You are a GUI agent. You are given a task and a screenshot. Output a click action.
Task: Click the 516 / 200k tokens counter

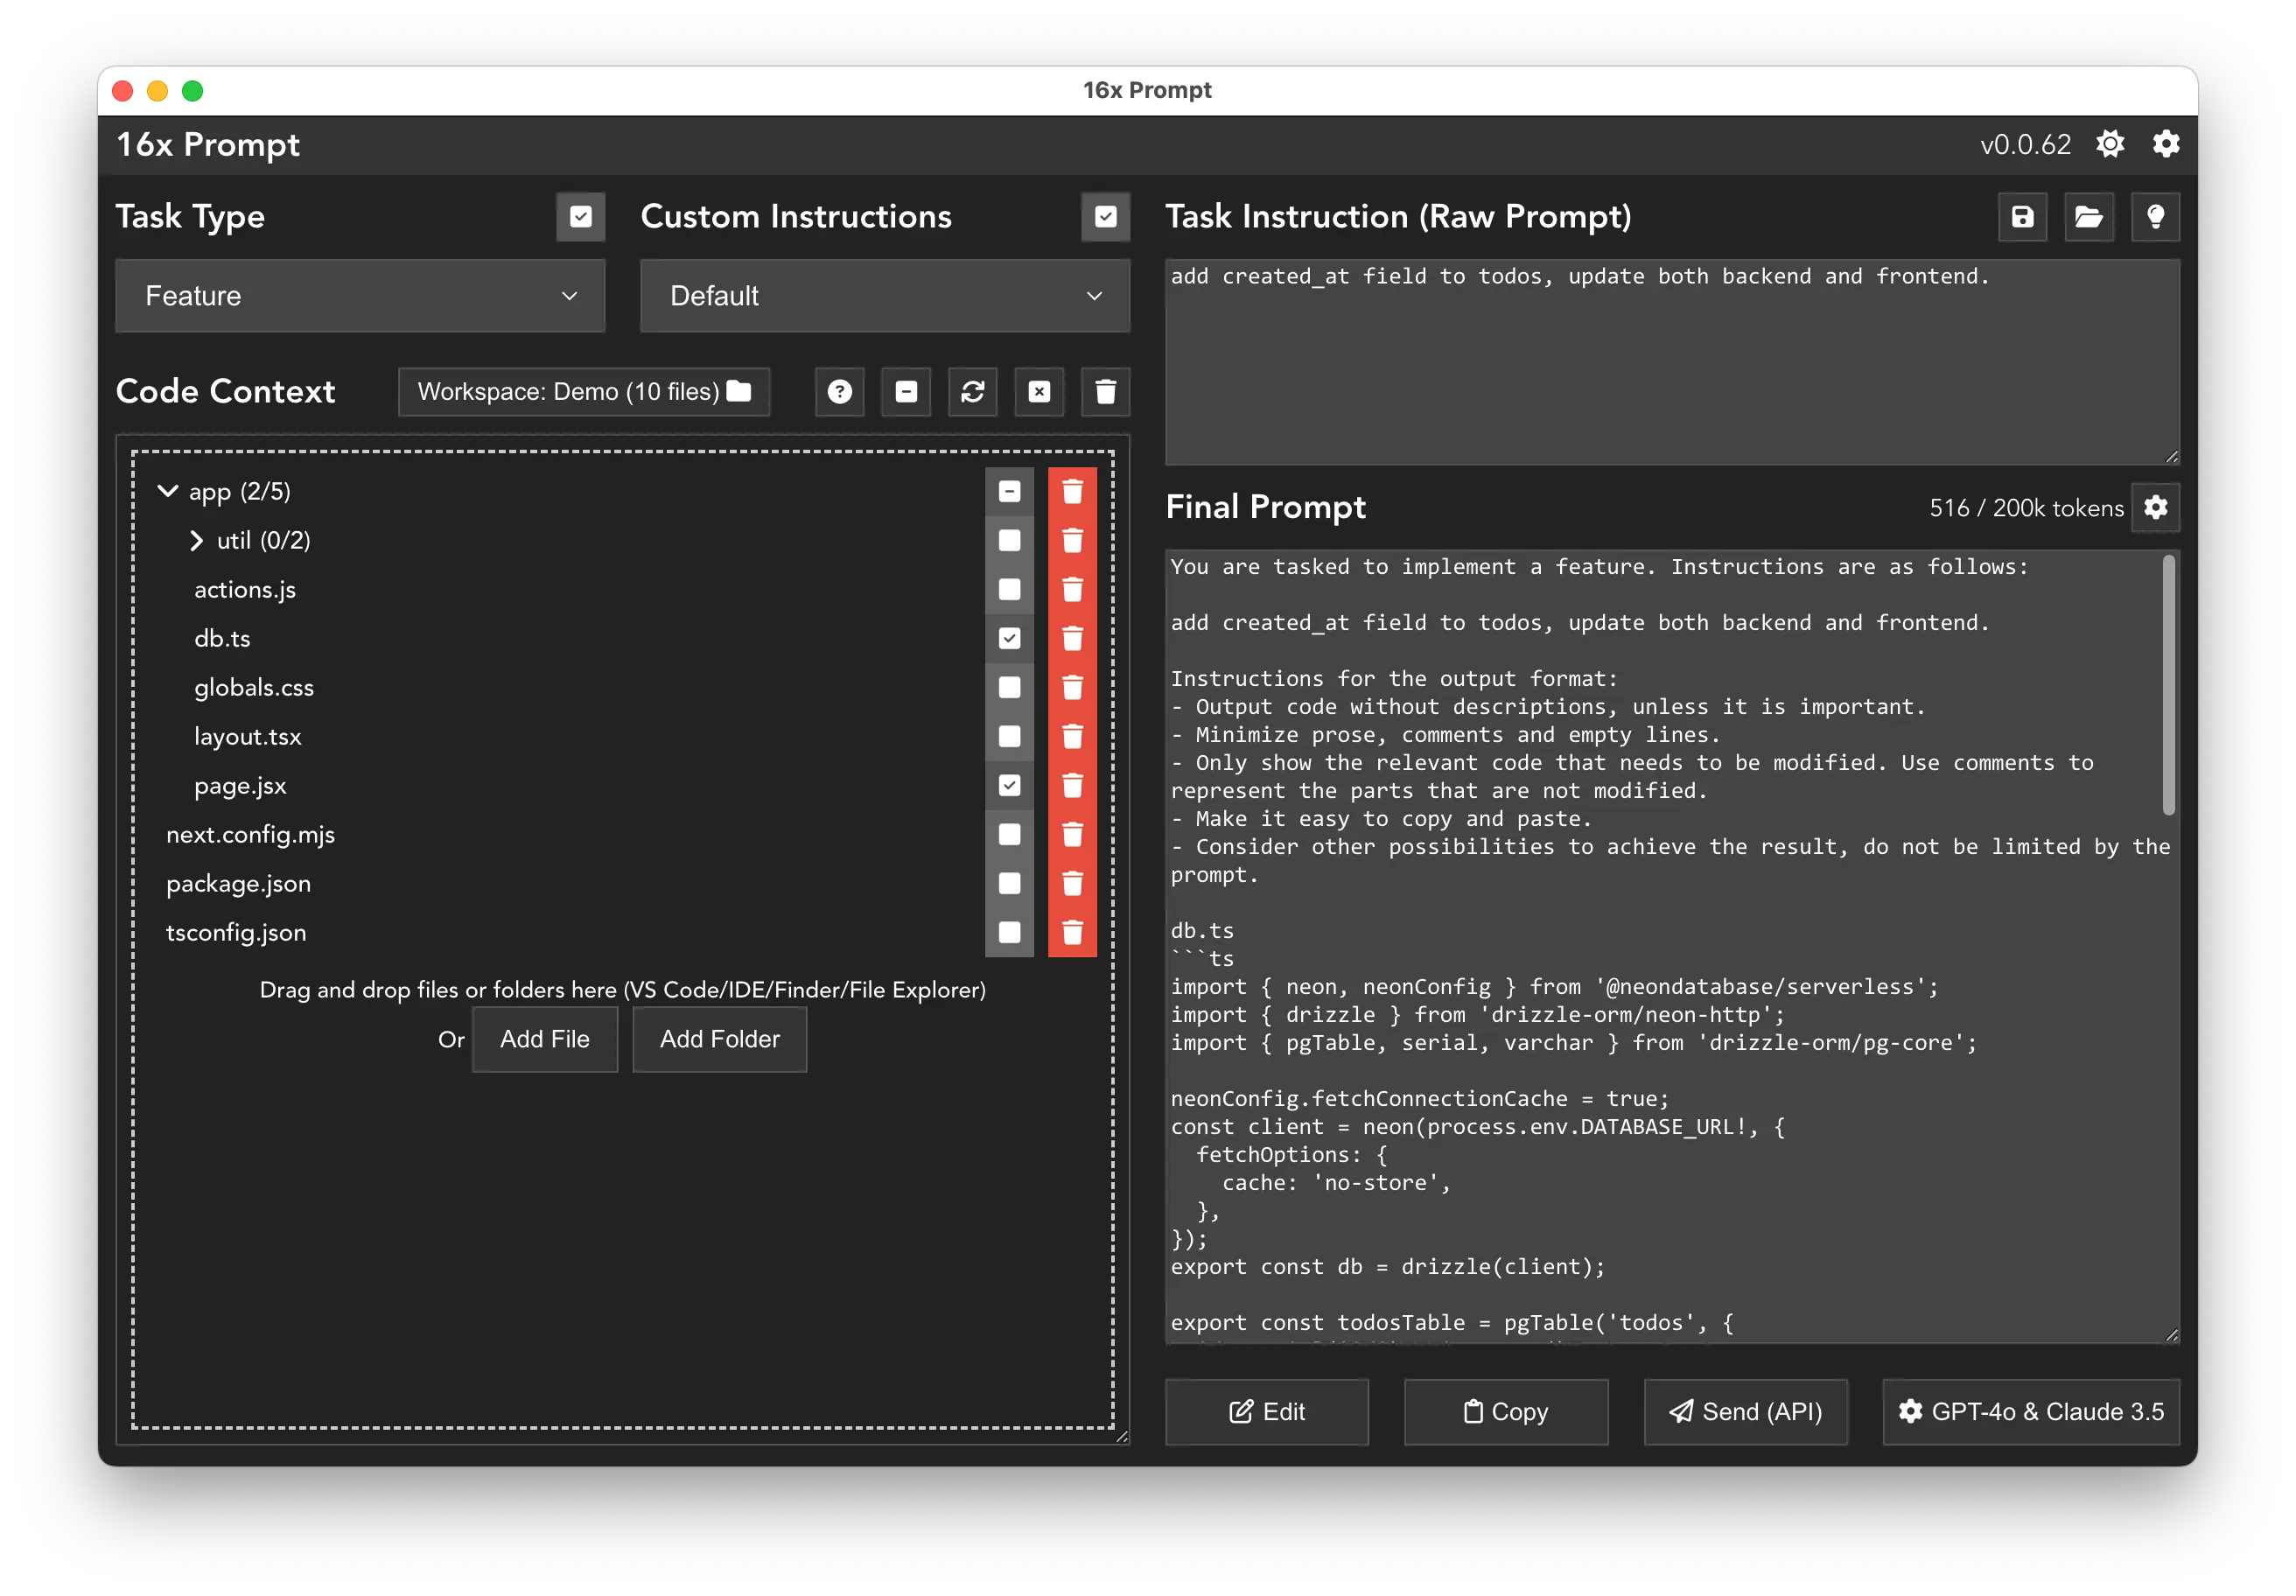pyautogui.click(x=2026, y=508)
